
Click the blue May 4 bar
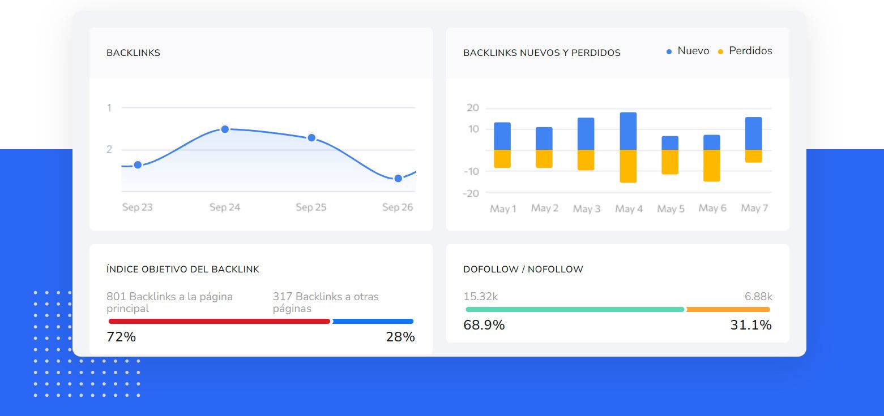tap(628, 131)
